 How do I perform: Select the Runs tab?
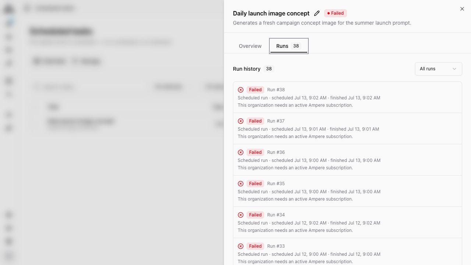289,46
